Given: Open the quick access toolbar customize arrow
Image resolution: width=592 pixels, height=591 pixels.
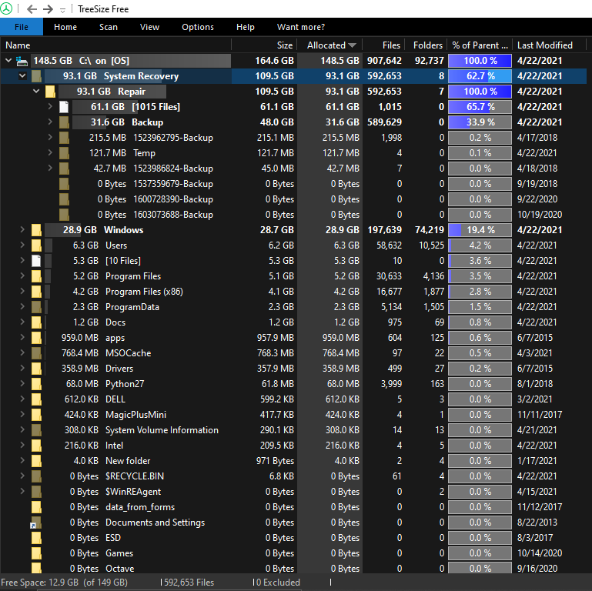Looking at the screenshot, I should coord(62,11).
